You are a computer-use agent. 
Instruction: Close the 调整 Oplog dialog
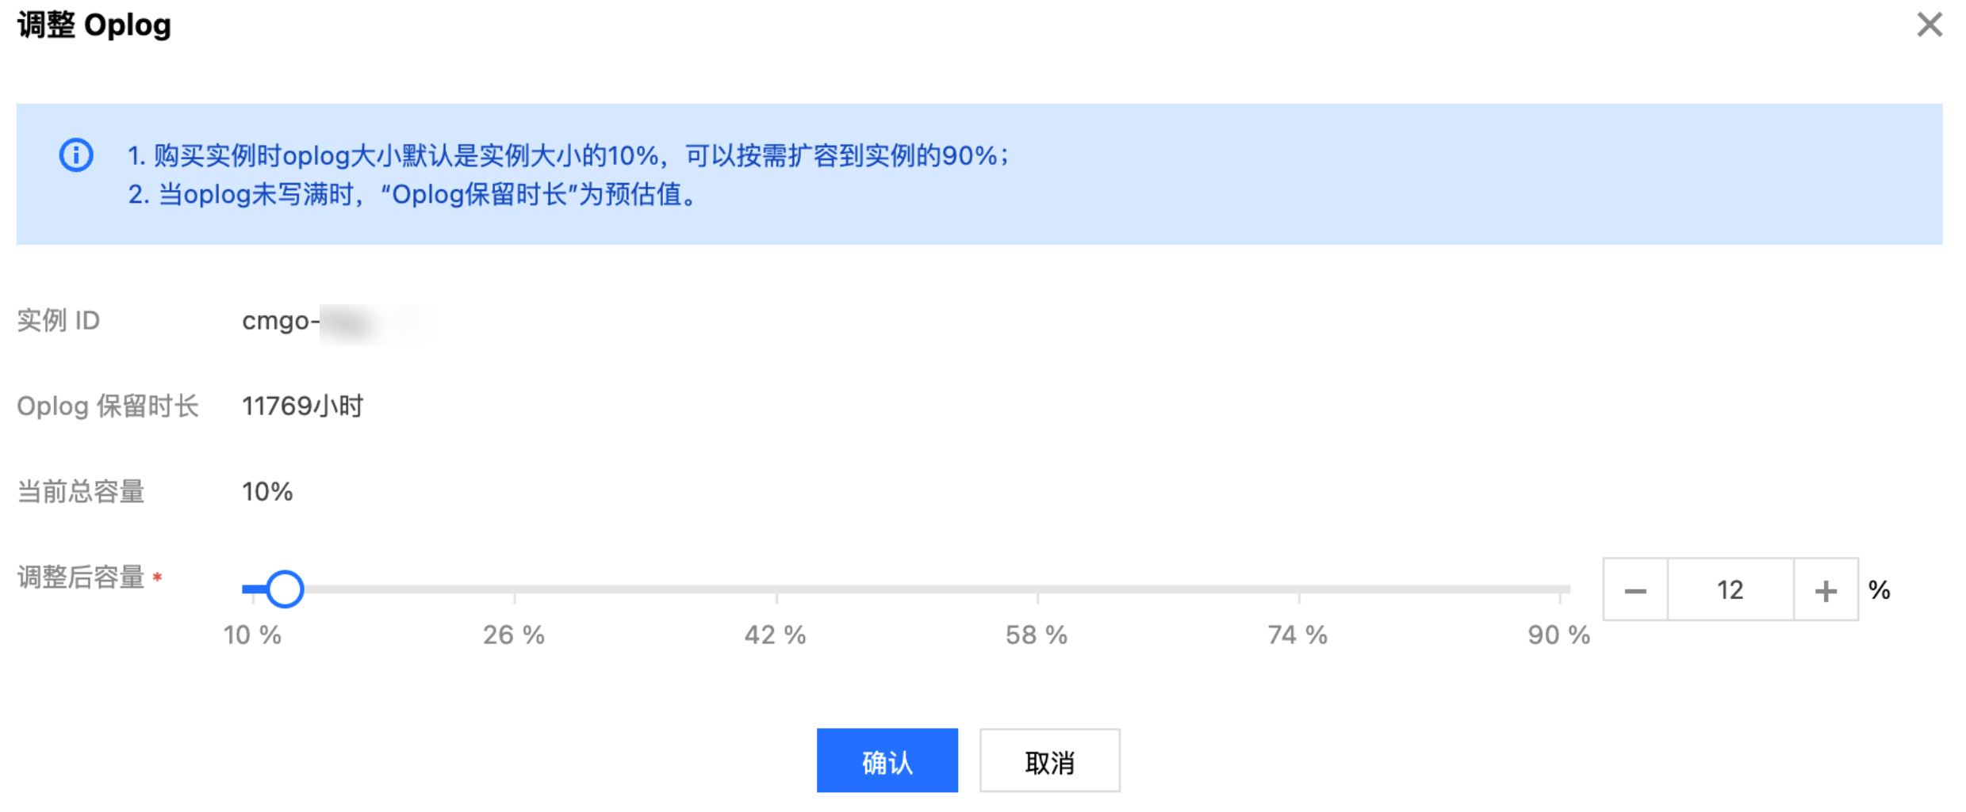[x=1929, y=25]
